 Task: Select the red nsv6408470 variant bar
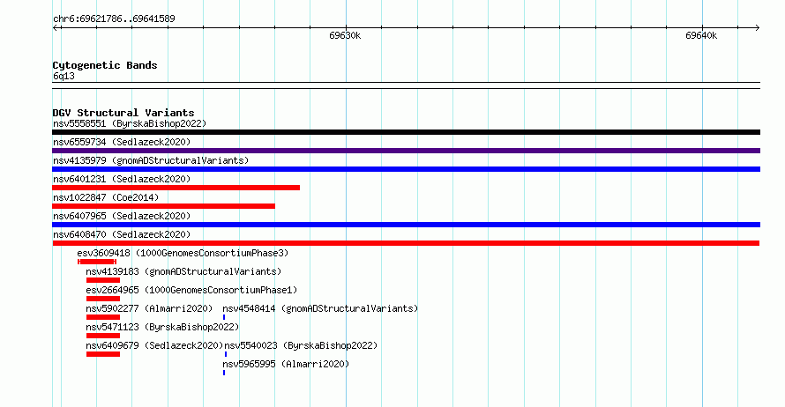(406, 243)
